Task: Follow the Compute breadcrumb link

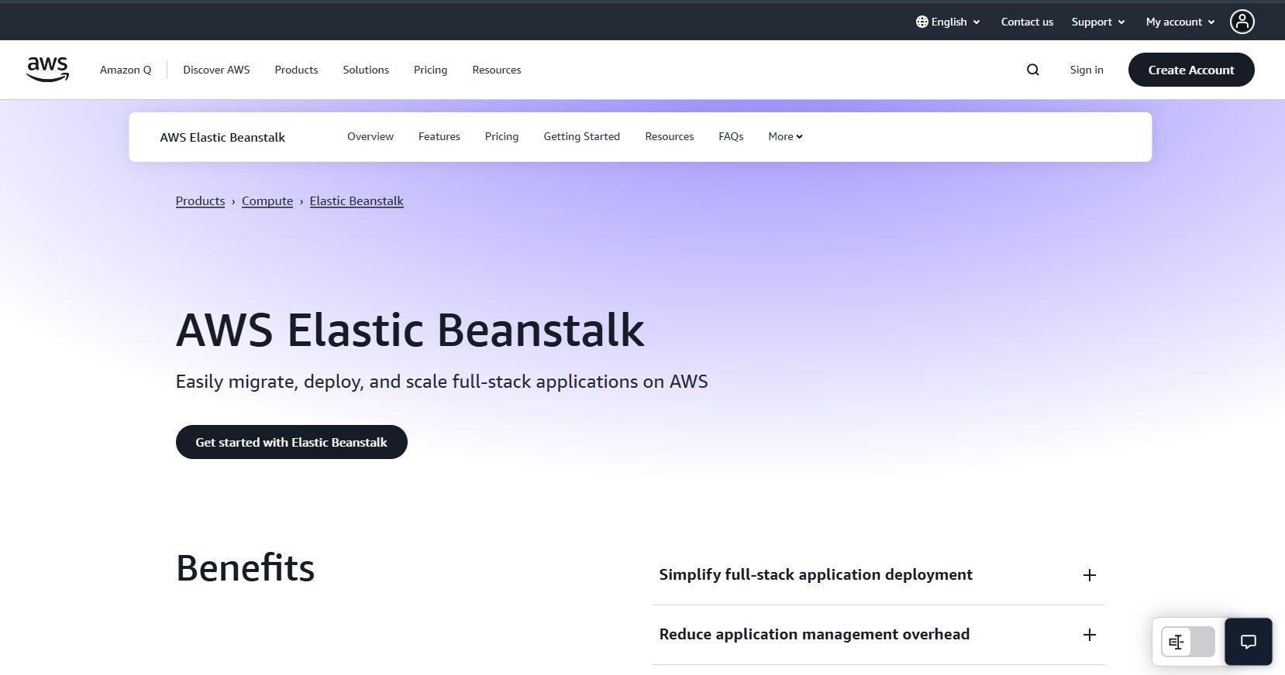Action: [x=267, y=201]
